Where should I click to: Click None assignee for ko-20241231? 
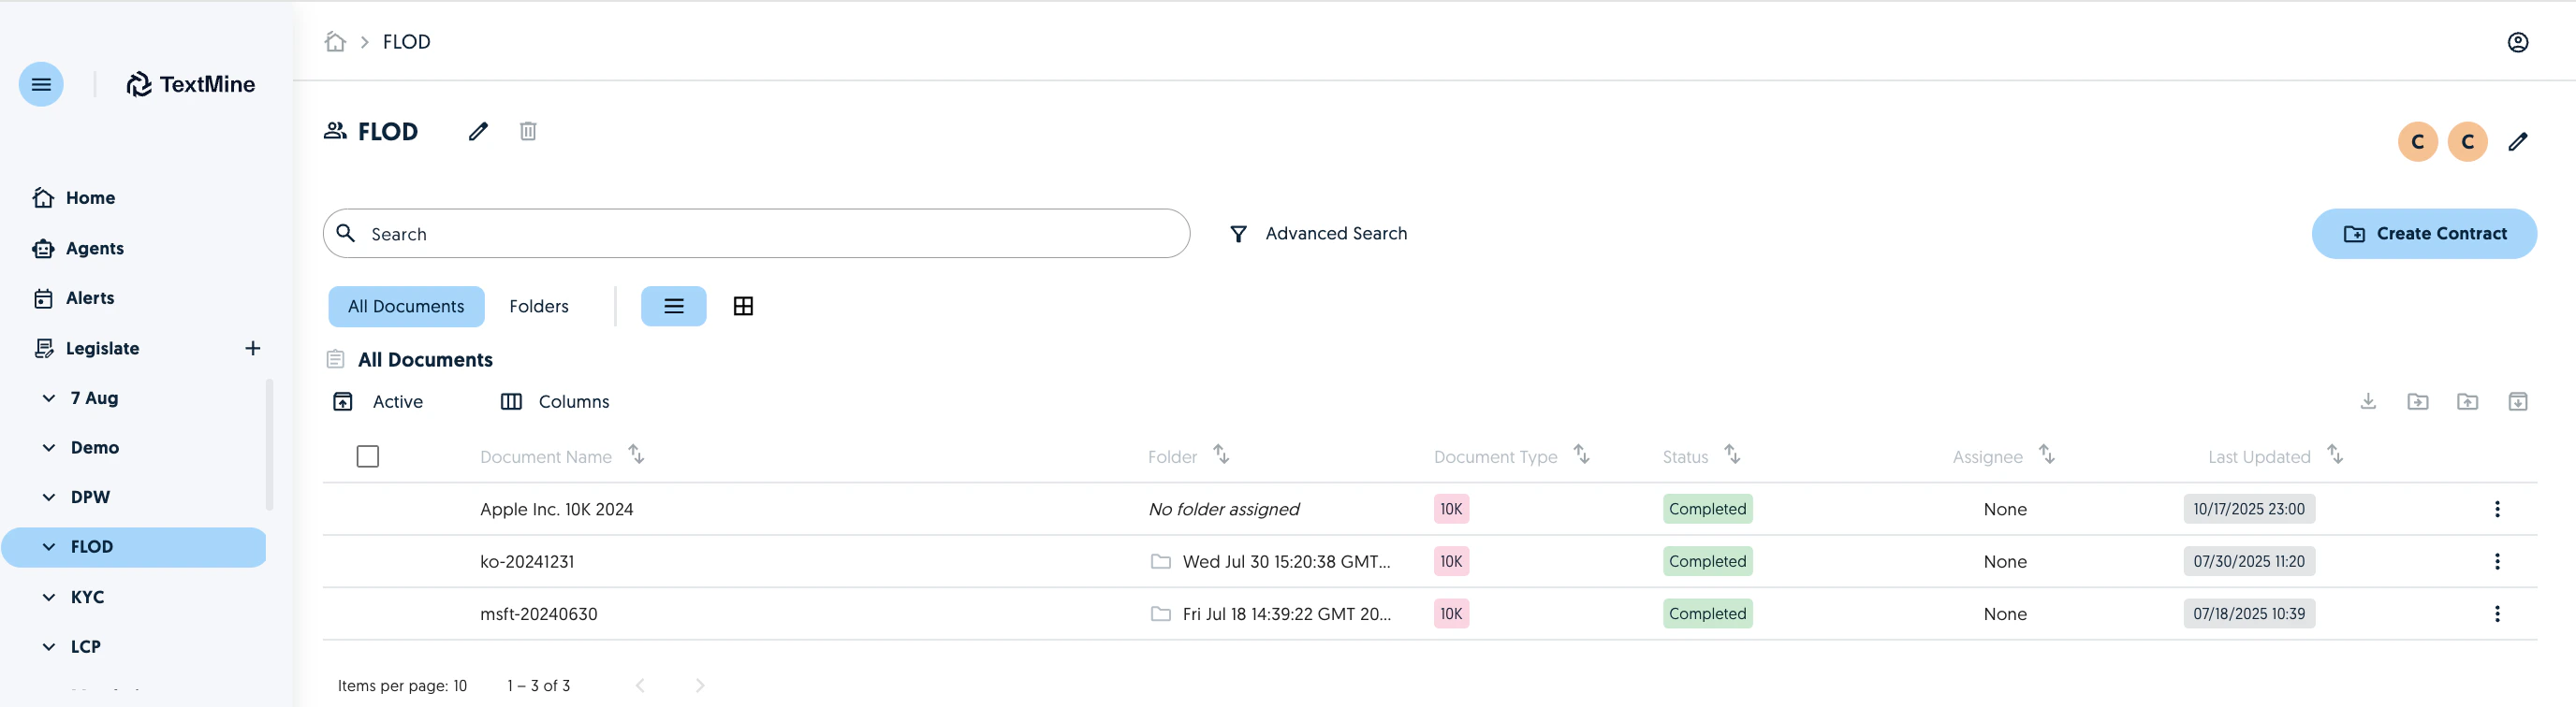(x=2005, y=561)
